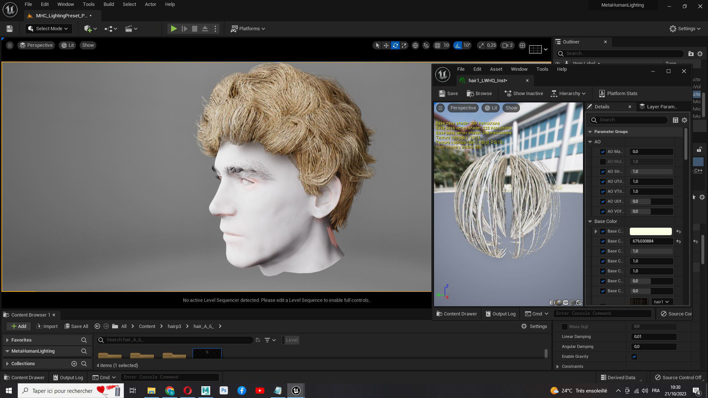Open material editor viewport options menu
This screenshot has height=398, width=708.
[440, 108]
